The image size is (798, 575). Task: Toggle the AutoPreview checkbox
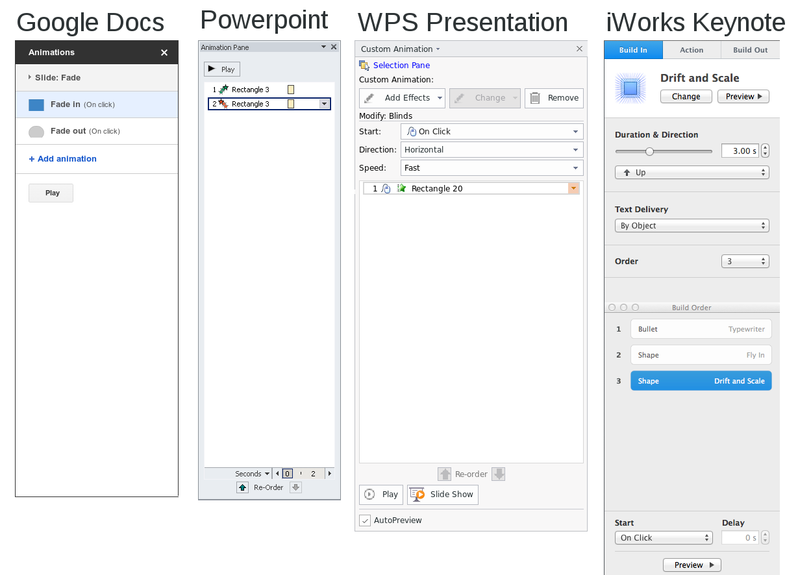[366, 520]
